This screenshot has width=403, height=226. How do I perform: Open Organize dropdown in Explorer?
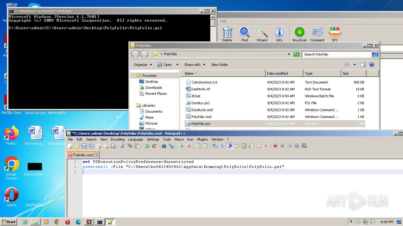[x=143, y=65]
